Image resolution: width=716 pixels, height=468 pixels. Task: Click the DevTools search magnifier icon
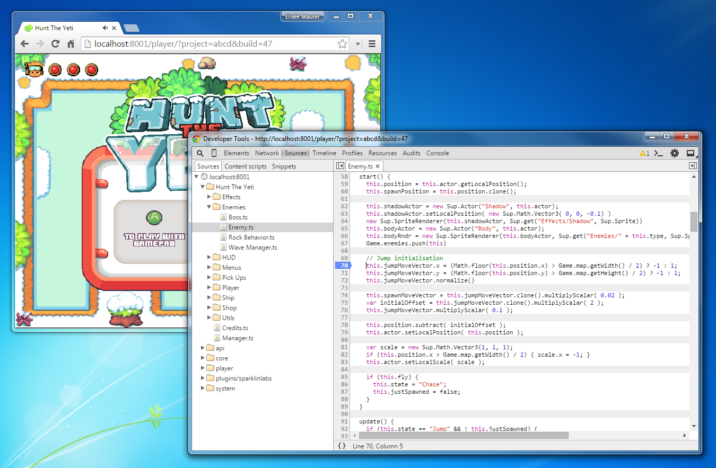[200, 153]
